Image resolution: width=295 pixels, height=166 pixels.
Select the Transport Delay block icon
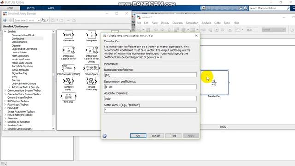pos(68,81)
